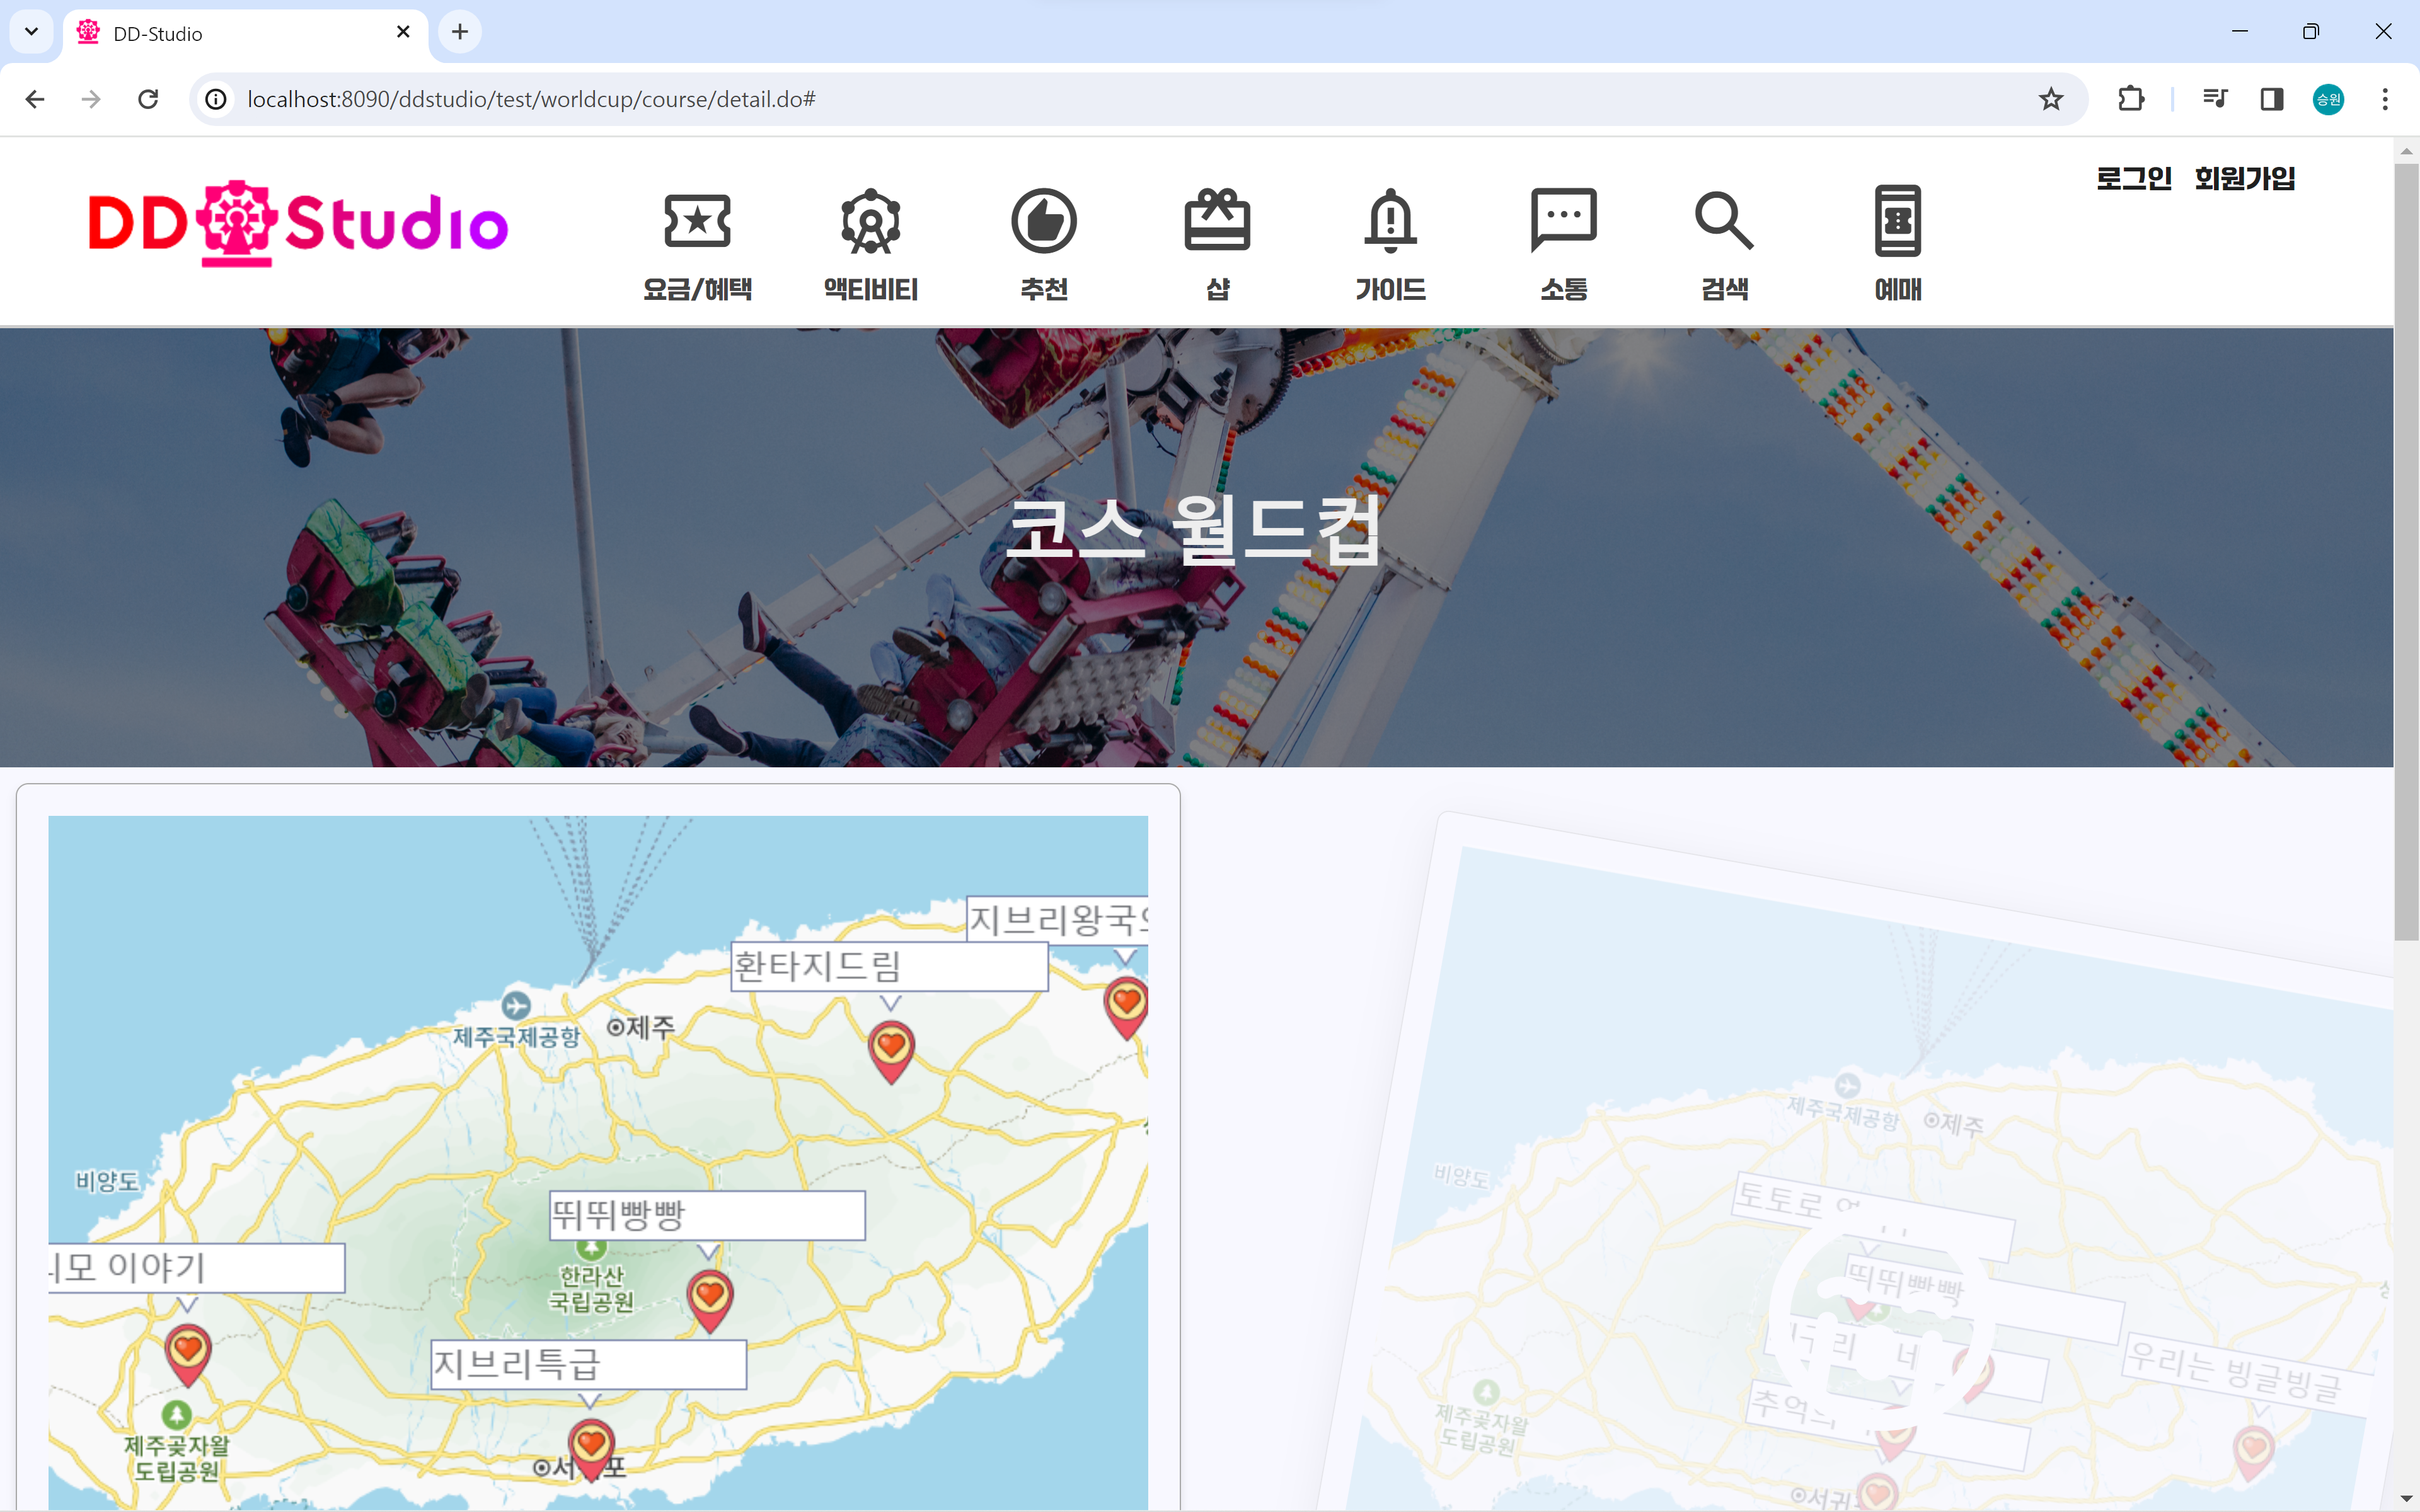
Task: Open a new browser tab
Action: (x=459, y=32)
